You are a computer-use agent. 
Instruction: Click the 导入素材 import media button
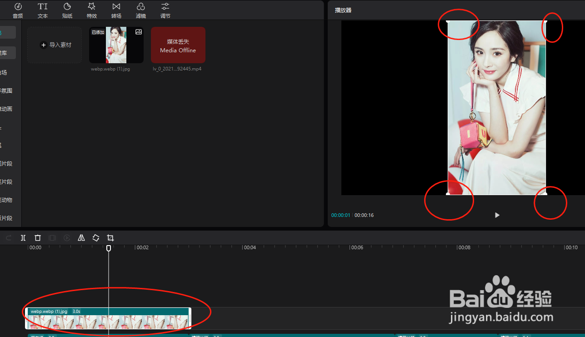(x=55, y=45)
